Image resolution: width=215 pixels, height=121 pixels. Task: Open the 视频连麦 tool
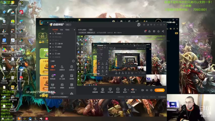point(52,77)
